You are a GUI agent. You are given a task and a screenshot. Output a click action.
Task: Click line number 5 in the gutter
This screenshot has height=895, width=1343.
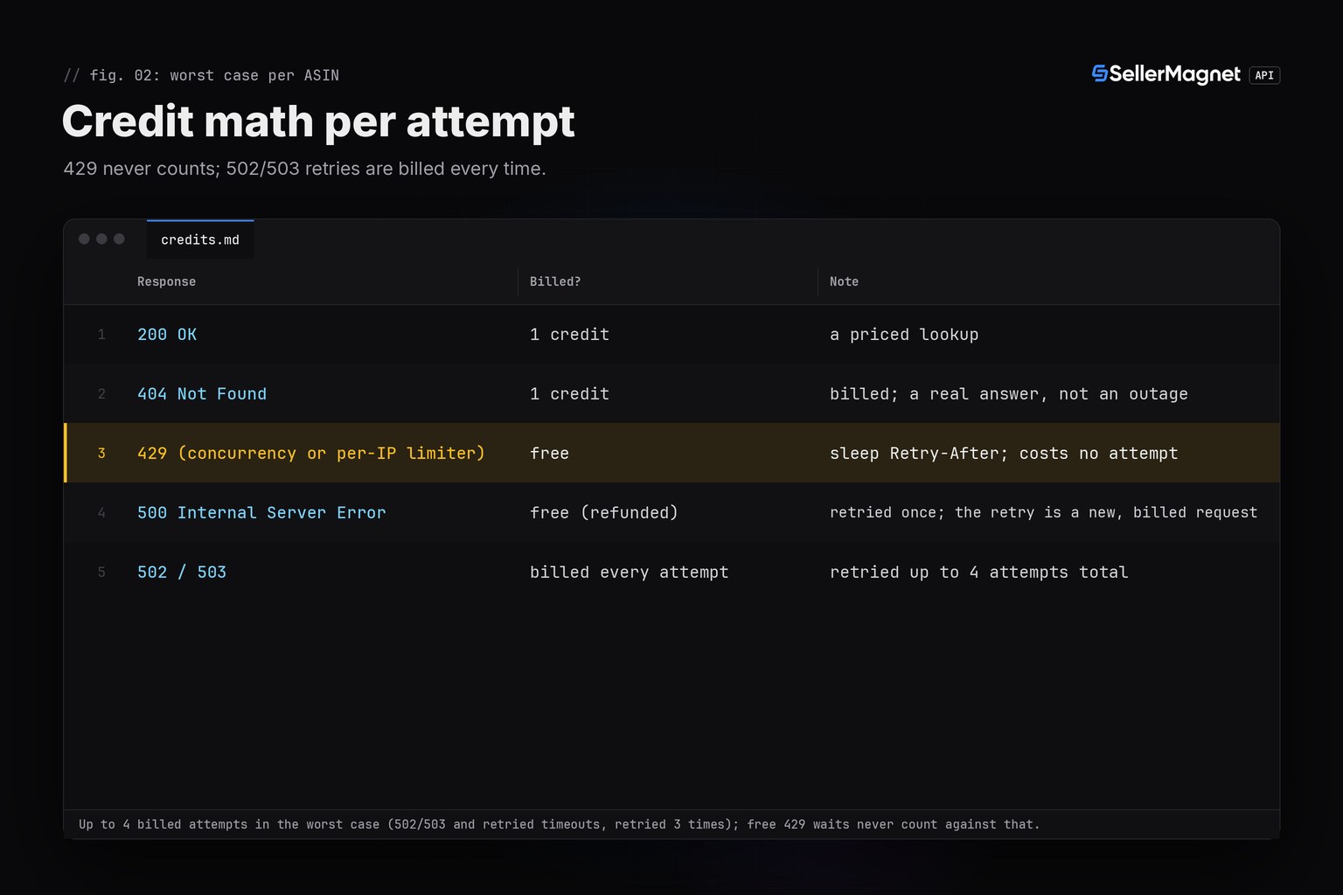click(x=101, y=572)
